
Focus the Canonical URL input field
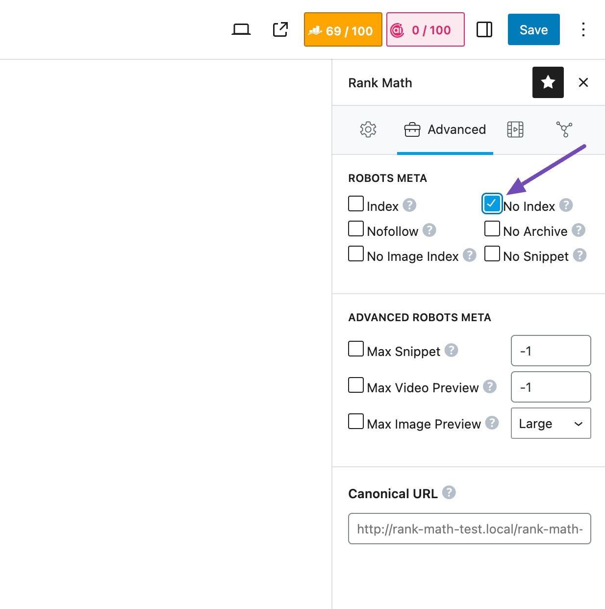469,529
